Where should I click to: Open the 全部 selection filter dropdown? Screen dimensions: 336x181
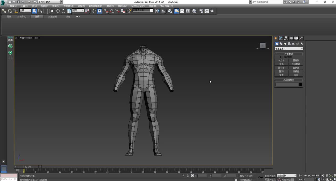25,10
